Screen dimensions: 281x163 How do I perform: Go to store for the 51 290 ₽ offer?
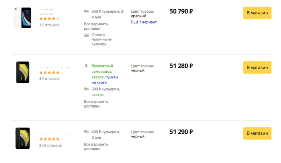257,133
